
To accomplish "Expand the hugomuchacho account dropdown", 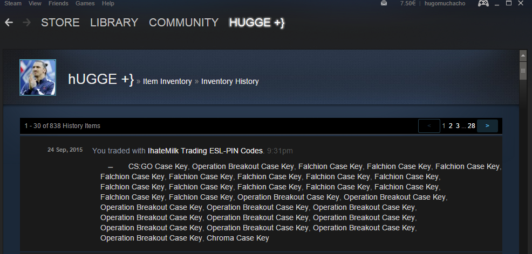I will (x=445, y=3).
